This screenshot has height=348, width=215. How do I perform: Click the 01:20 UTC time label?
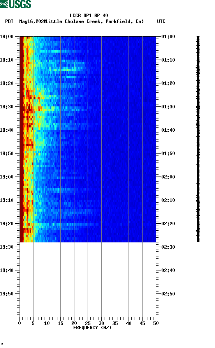pos(168,83)
